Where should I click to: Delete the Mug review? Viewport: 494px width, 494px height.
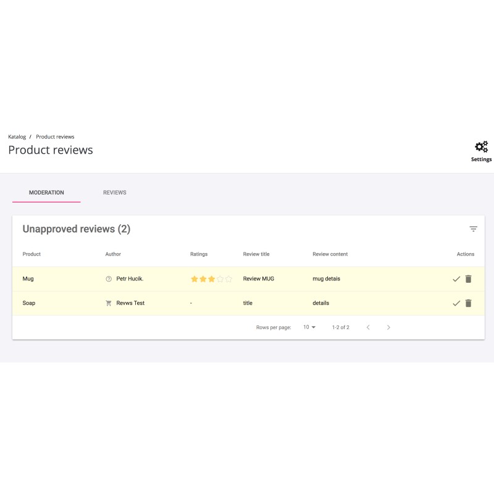[x=468, y=279]
